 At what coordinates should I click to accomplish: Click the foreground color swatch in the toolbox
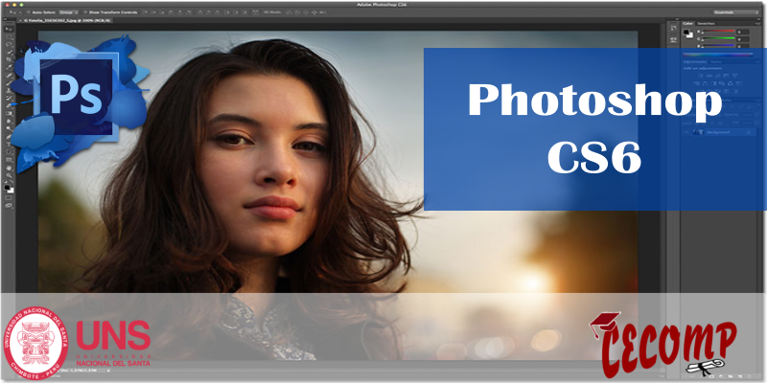[x=8, y=186]
